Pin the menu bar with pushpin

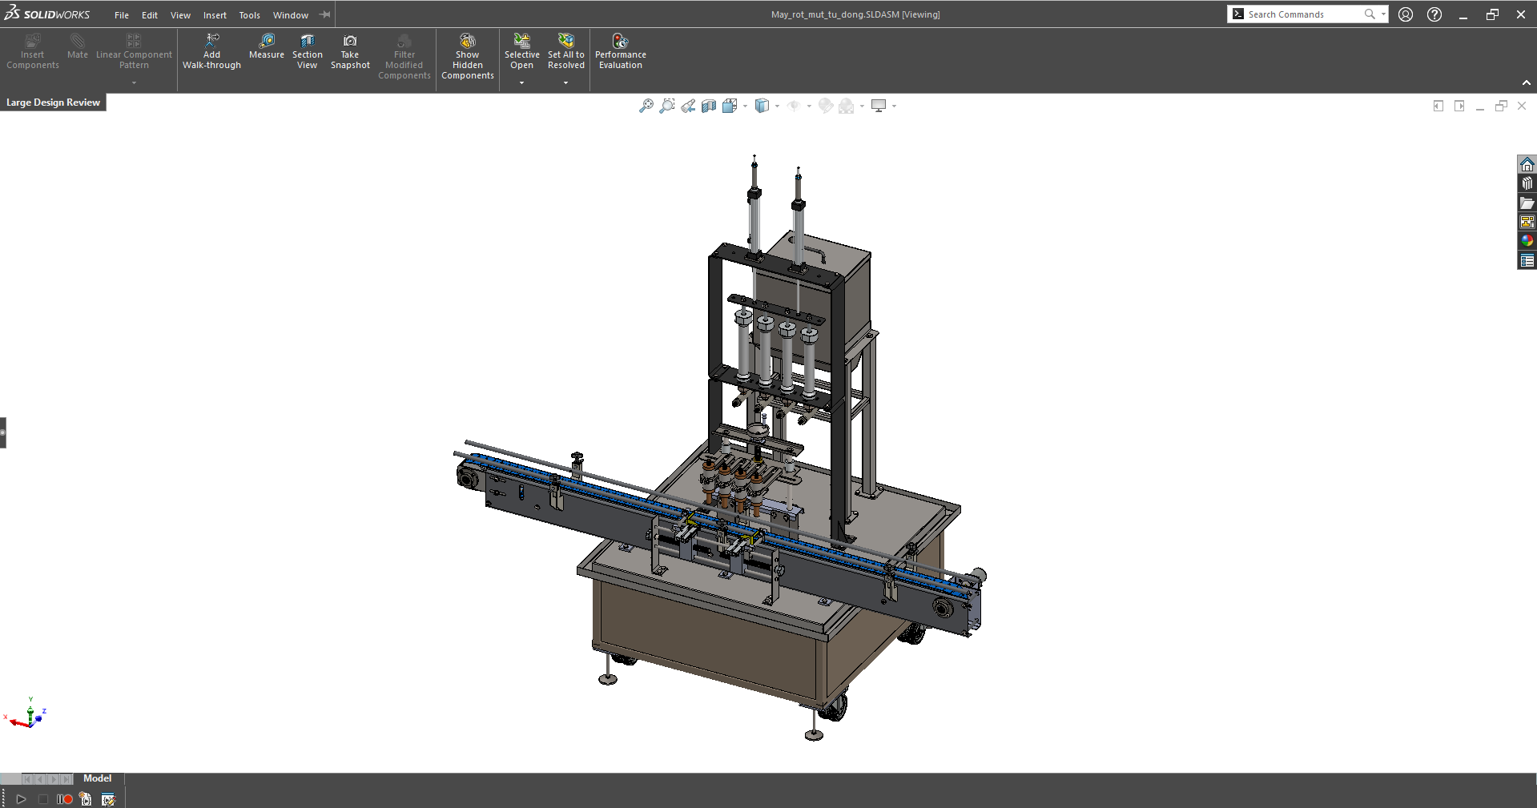(x=324, y=14)
